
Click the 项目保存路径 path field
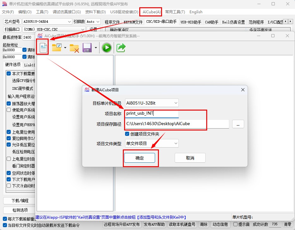click(x=177, y=124)
